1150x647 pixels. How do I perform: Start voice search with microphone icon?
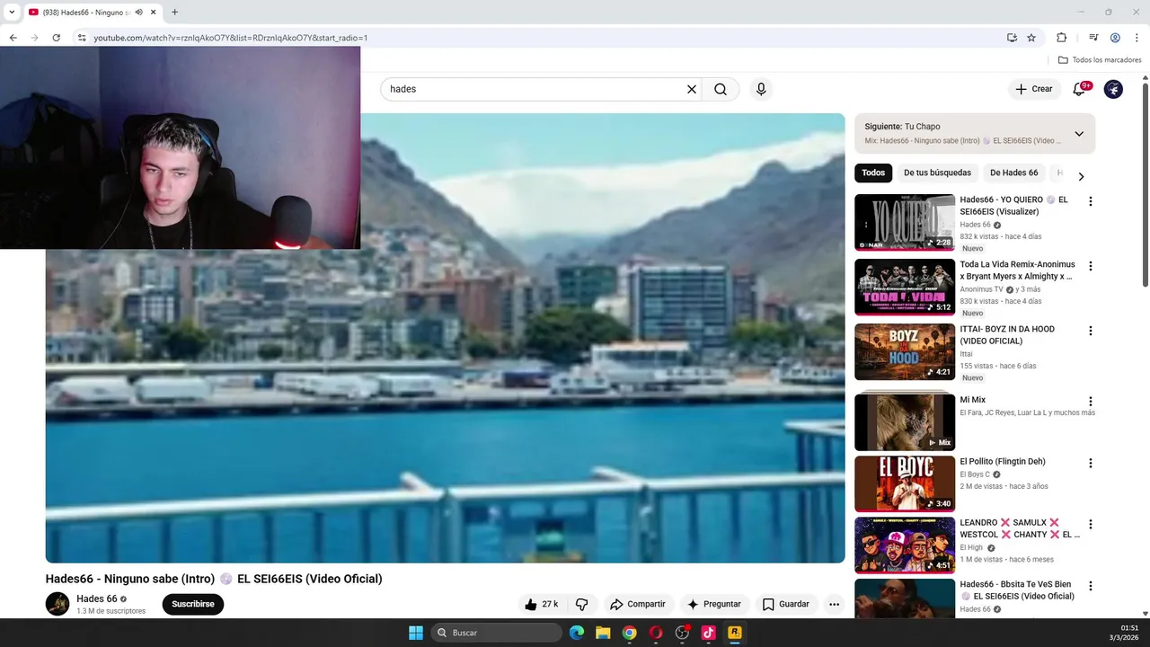(761, 89)
